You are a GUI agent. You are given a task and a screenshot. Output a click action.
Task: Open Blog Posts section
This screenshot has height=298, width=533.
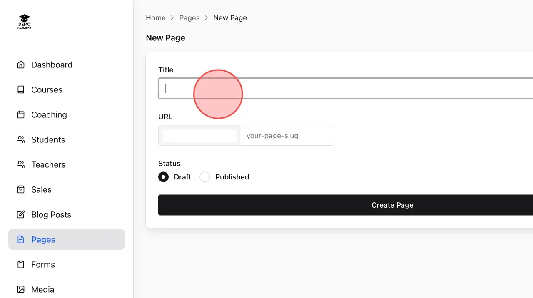coord(67,214)
